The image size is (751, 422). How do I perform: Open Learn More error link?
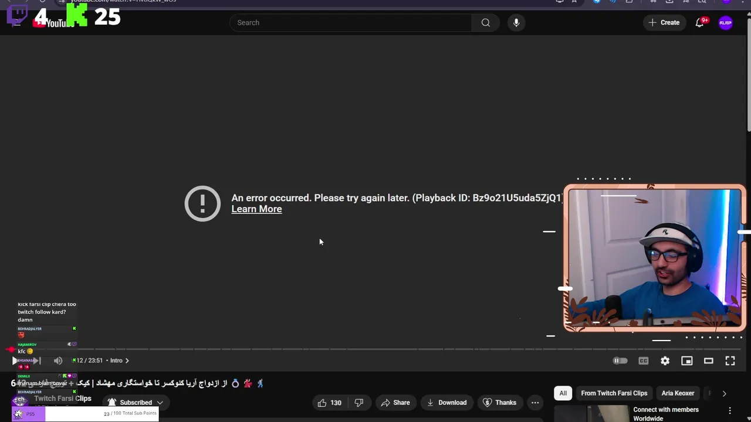coord(256,209)
